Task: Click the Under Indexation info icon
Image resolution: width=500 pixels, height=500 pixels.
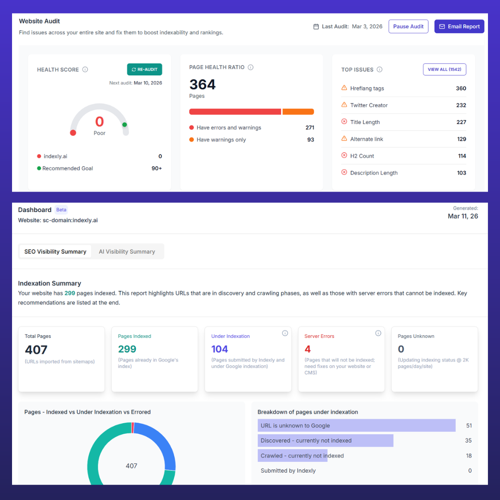Action: 285,333
